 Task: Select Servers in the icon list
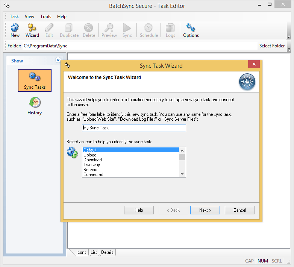tap(131, 170)
